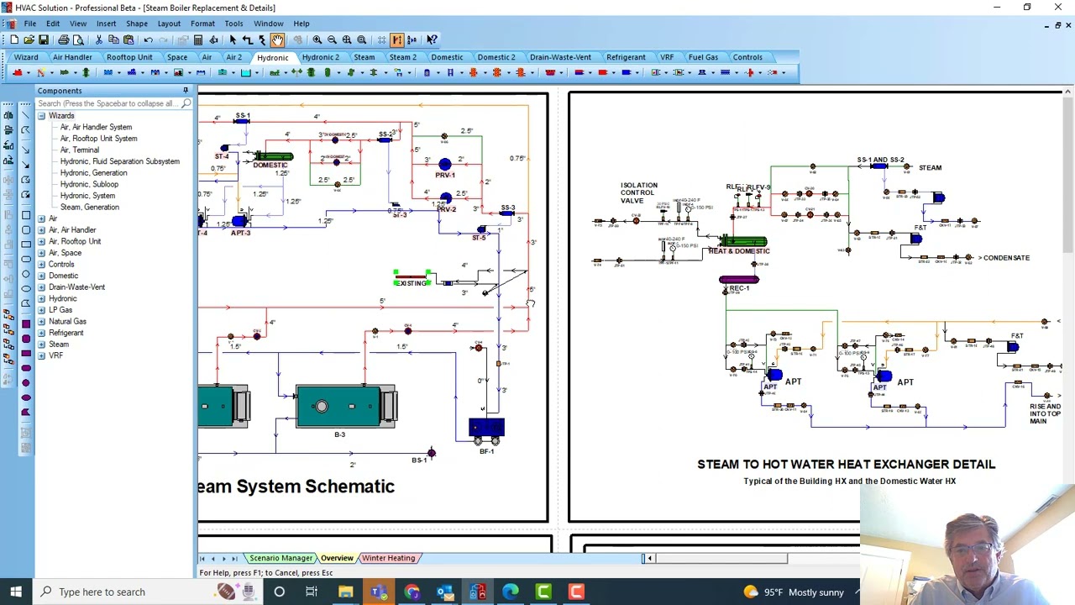Click the Zoom Out magnifier icon
1075x605 pixels.
[332, 39]
